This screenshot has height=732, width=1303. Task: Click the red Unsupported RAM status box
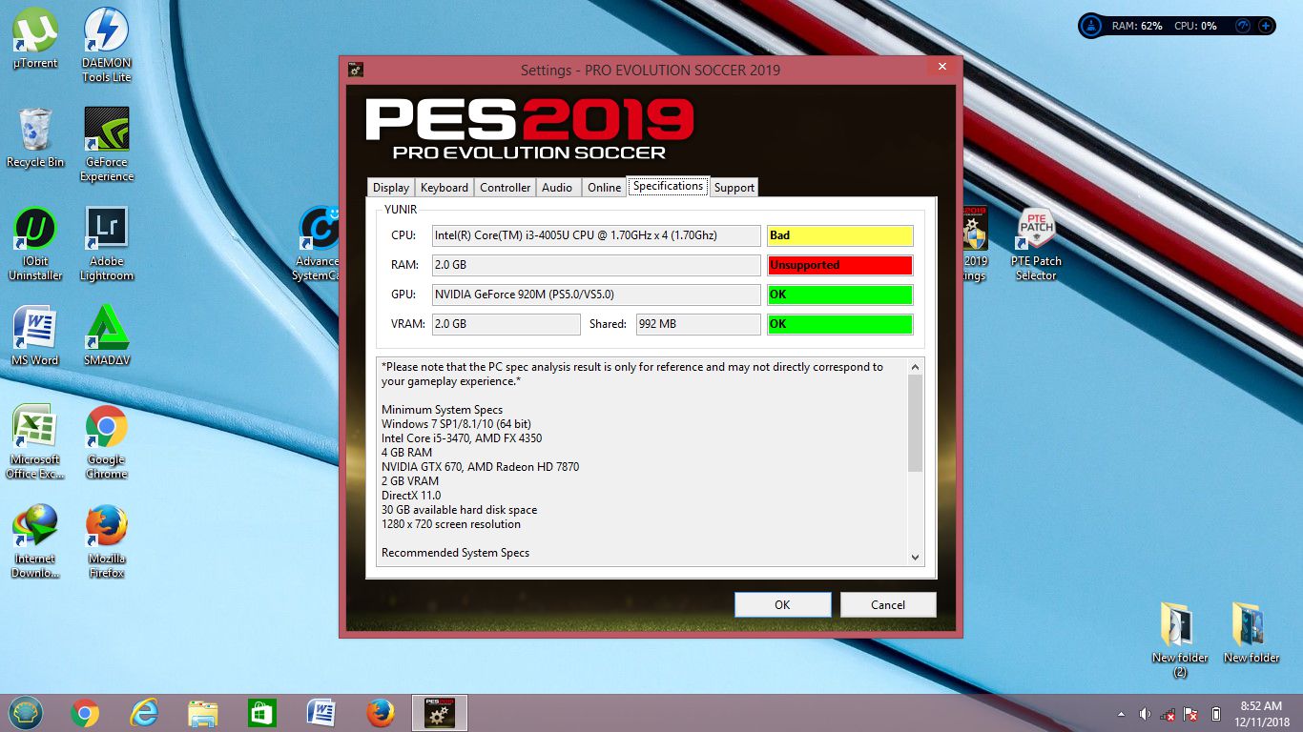pyautogui.click(x=840, y=265)
